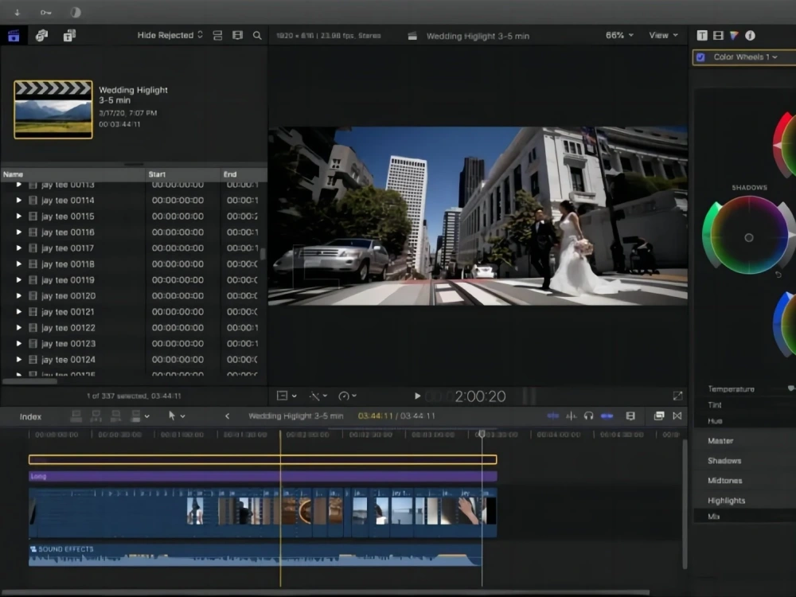Enable Color Wheels 1 checkbox
Viewport: 796px width, 597px height.
(700, 57)
